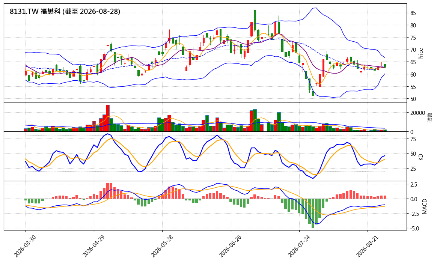Click the 60 tick on the Price axis
The height and width of the screenshot is (262, 437).
[413, 74]
